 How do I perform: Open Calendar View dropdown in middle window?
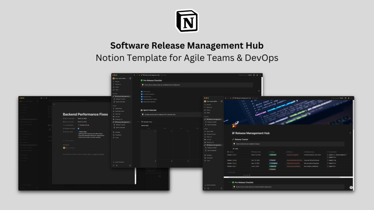148,122
